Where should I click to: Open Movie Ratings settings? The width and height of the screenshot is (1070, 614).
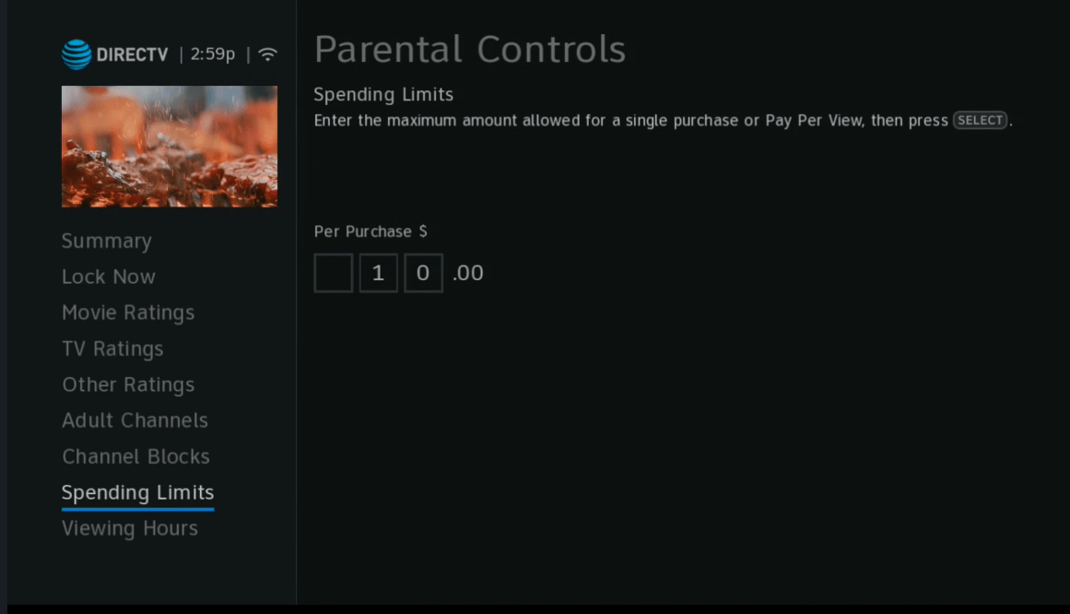point(128,313)
